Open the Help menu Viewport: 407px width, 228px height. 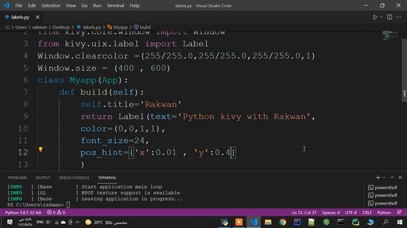(134, 6)
